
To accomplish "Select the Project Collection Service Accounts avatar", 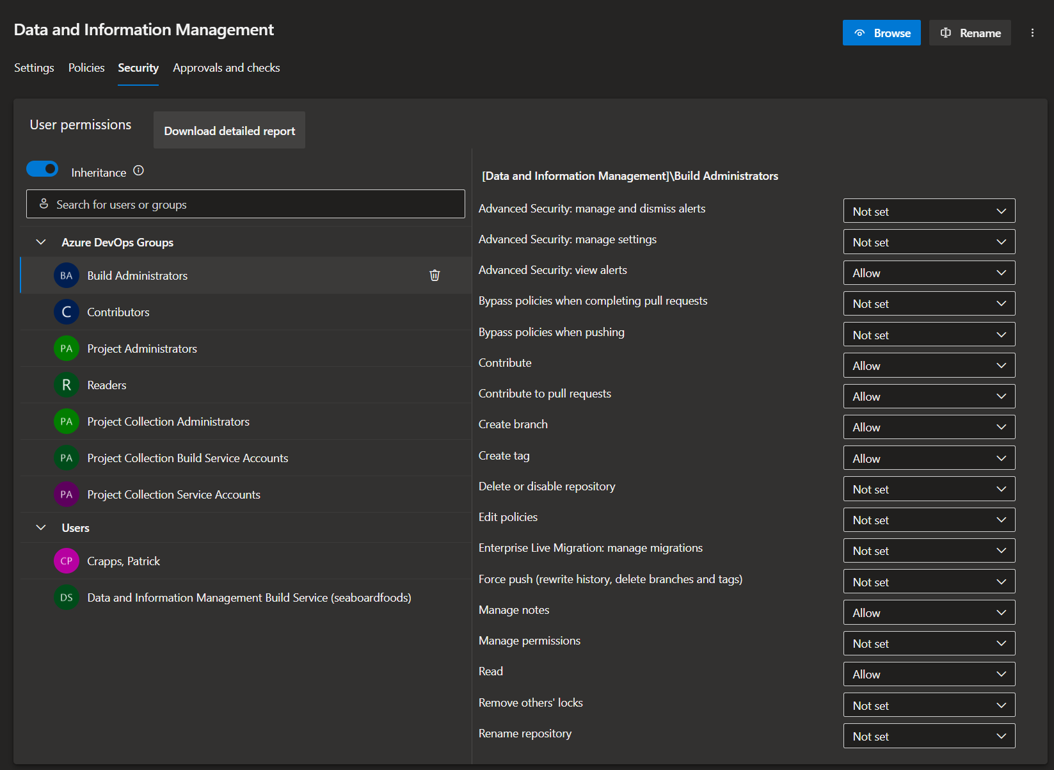I will click(67, 495).
